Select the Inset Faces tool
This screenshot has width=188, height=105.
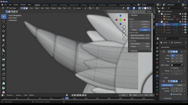4,65
